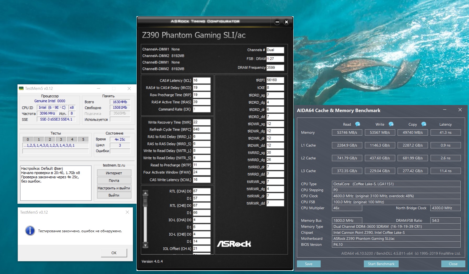Click the testmem.tz.ru label in TestMem5

114,165
